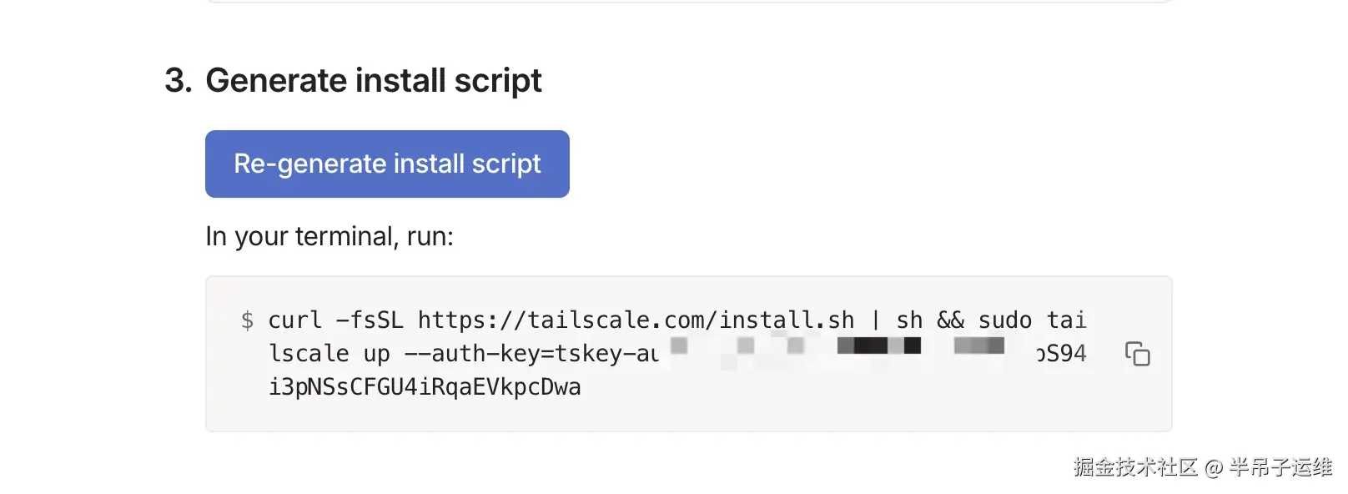This screenshot has width=1348, height=494.
Task: Click the Re-generate install script button
Action: pos(387,164)
